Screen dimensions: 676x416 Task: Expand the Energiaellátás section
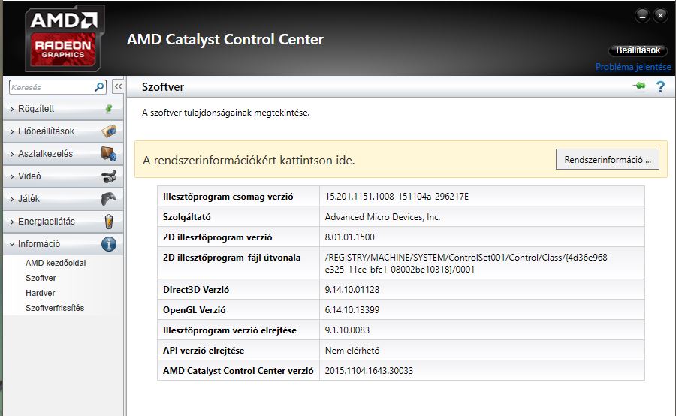(x=63, y=222)
